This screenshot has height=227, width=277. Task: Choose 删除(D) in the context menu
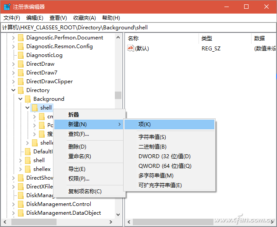point(89,147)
